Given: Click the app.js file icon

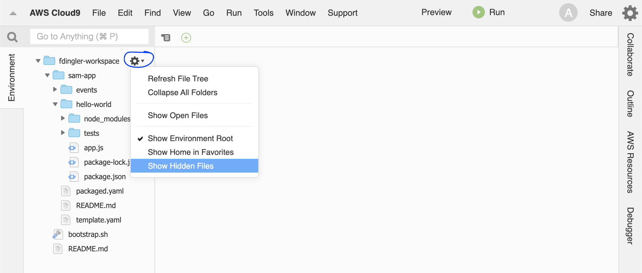Looking at the screenshot, I should pyautogui.click(x=73, y=148).
